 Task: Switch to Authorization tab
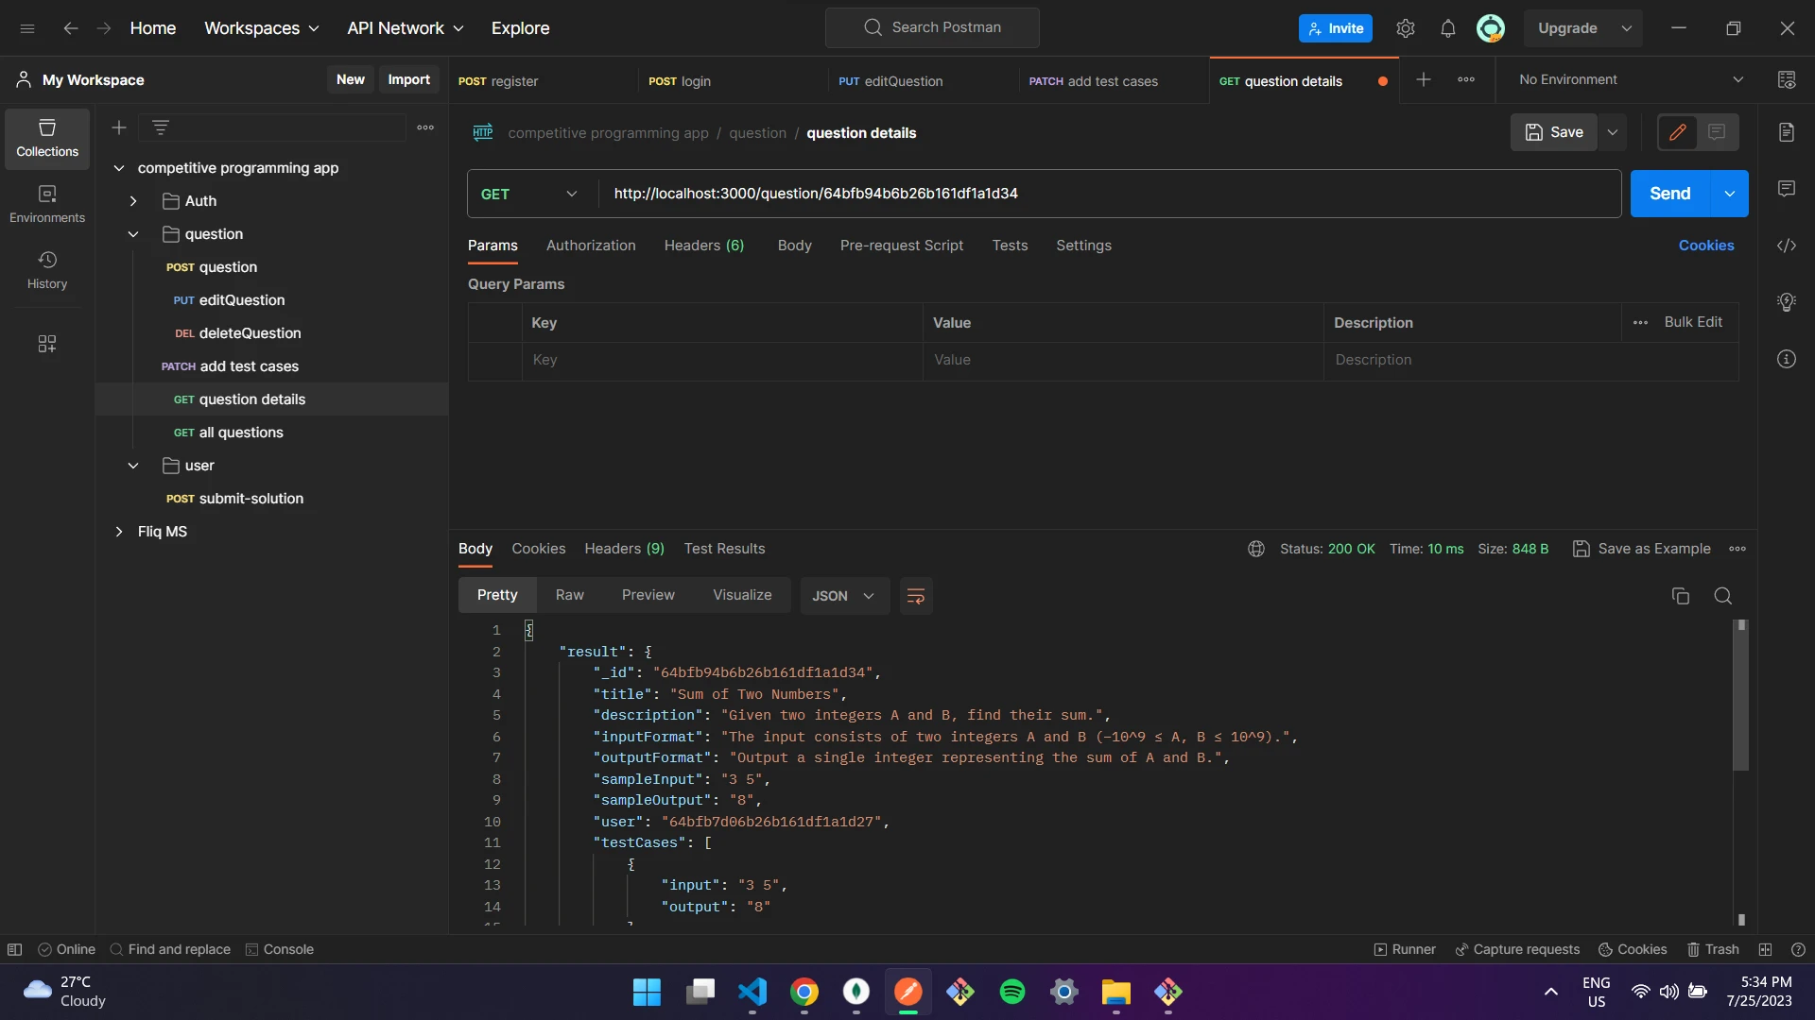click(591, 246)
